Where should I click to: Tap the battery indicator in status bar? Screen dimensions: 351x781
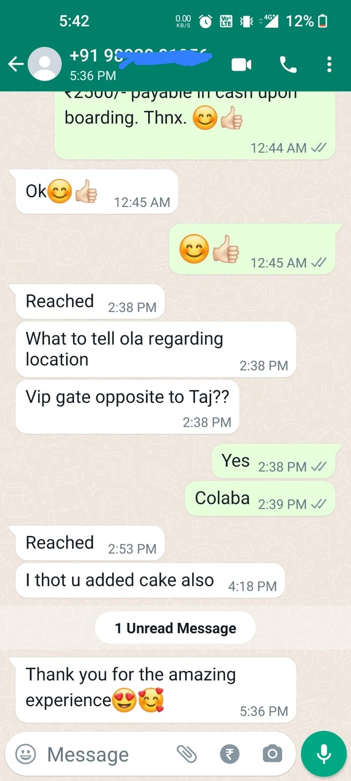322,21
